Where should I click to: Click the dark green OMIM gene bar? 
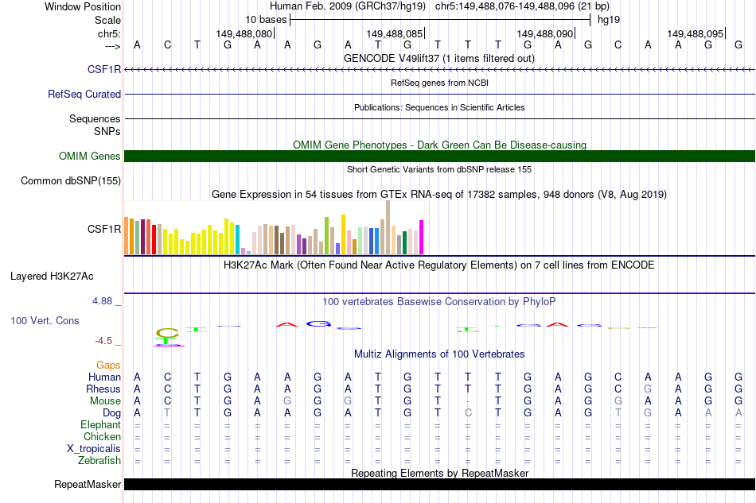pyautogui.click(x=439, y=156)
